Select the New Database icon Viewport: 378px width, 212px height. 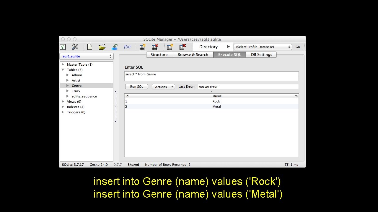tap(90, 47)
